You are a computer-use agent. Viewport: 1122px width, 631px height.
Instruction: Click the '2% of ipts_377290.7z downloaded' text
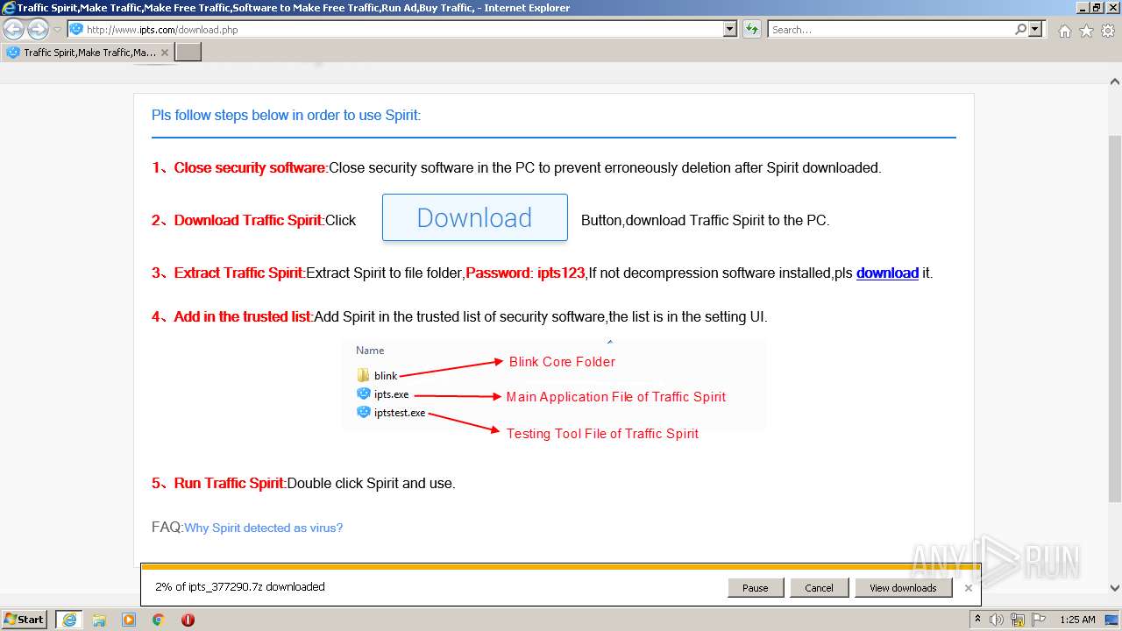click(240, 587)
